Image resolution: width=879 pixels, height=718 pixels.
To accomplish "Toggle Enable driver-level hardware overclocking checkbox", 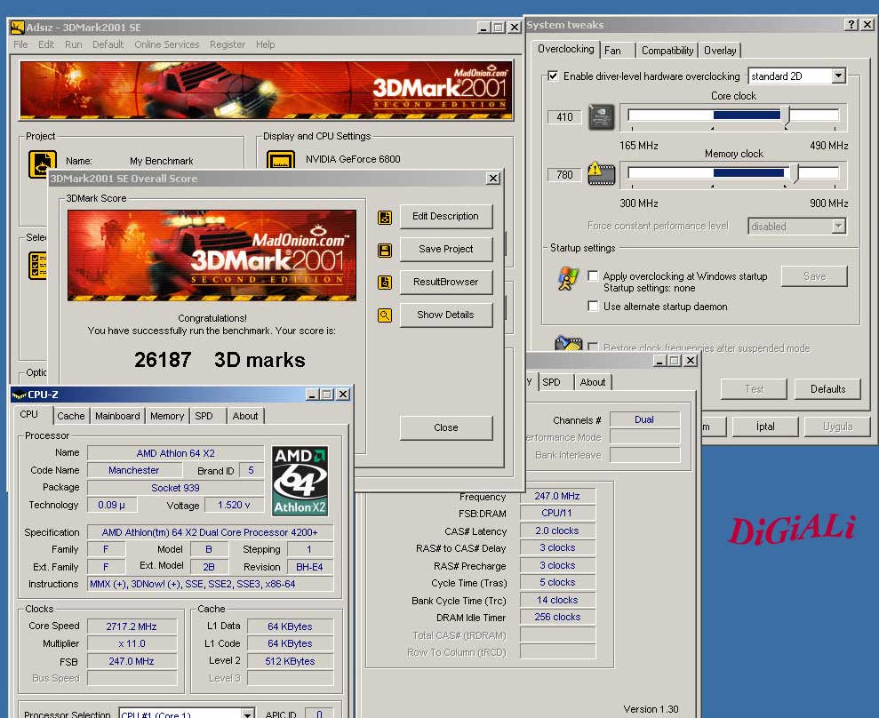I will [553, 76].
